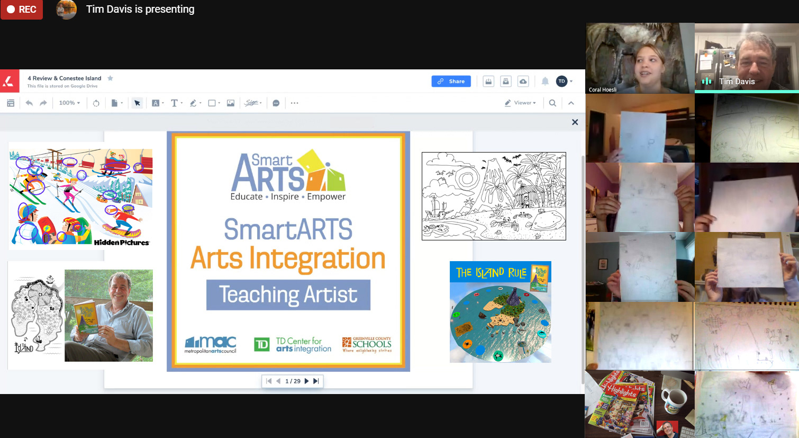Star the 4 Review & Conestee Island file
Image resolution: width=799 pixels, height=438 pixels.
coord(110,78)
